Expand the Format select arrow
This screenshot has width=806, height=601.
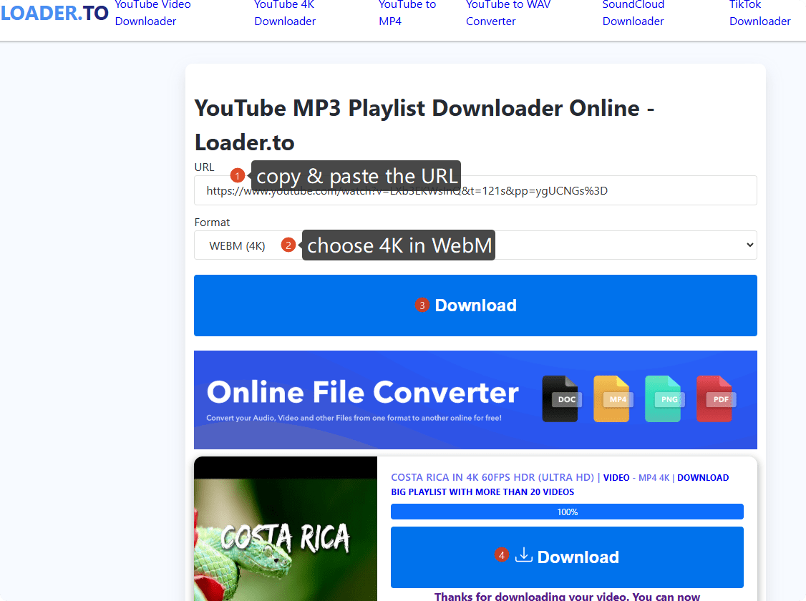749,245
